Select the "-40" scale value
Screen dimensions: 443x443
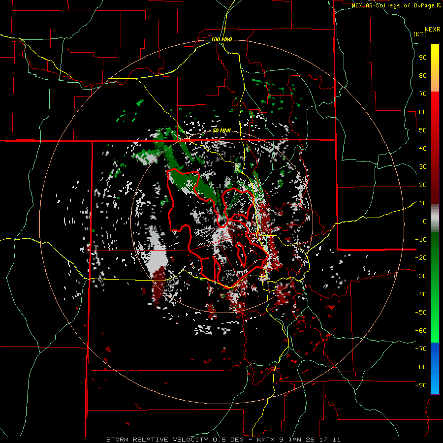[421, 294]
